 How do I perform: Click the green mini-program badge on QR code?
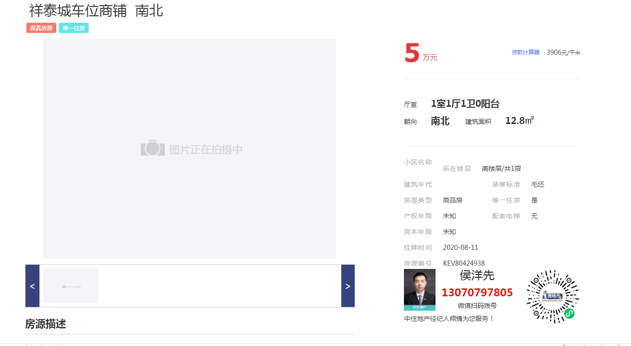569,313
